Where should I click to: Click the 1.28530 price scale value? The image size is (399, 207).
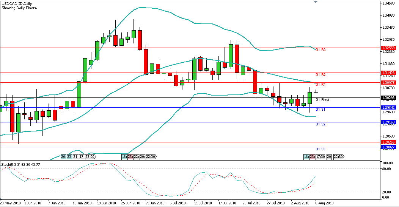click(x=389, y=136)
